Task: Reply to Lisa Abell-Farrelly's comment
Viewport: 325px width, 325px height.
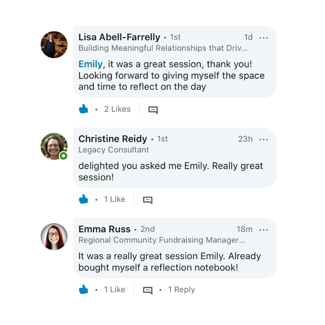Action: pyautogui.click(x=153, y=110)
